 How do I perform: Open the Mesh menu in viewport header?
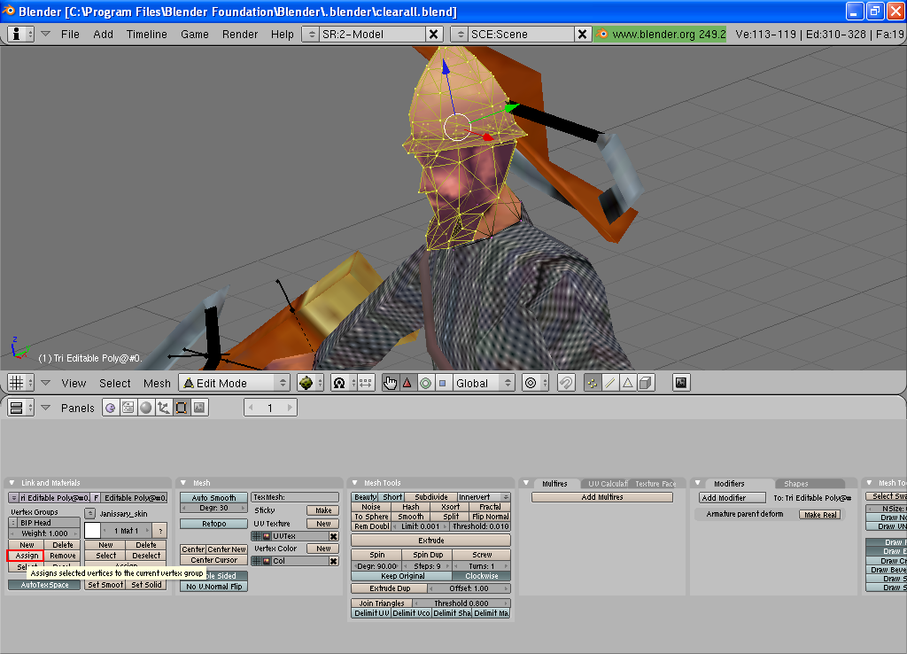(157, 383)
